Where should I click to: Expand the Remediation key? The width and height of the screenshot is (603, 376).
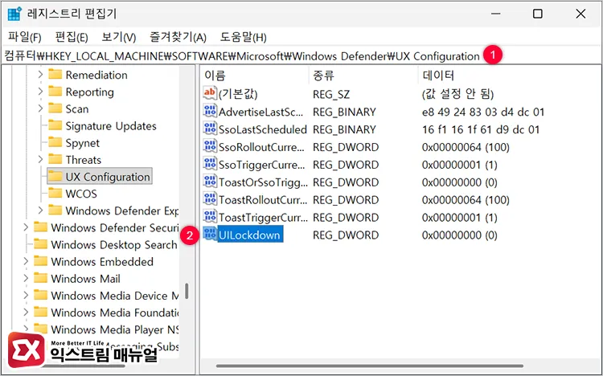click(40, 74)
